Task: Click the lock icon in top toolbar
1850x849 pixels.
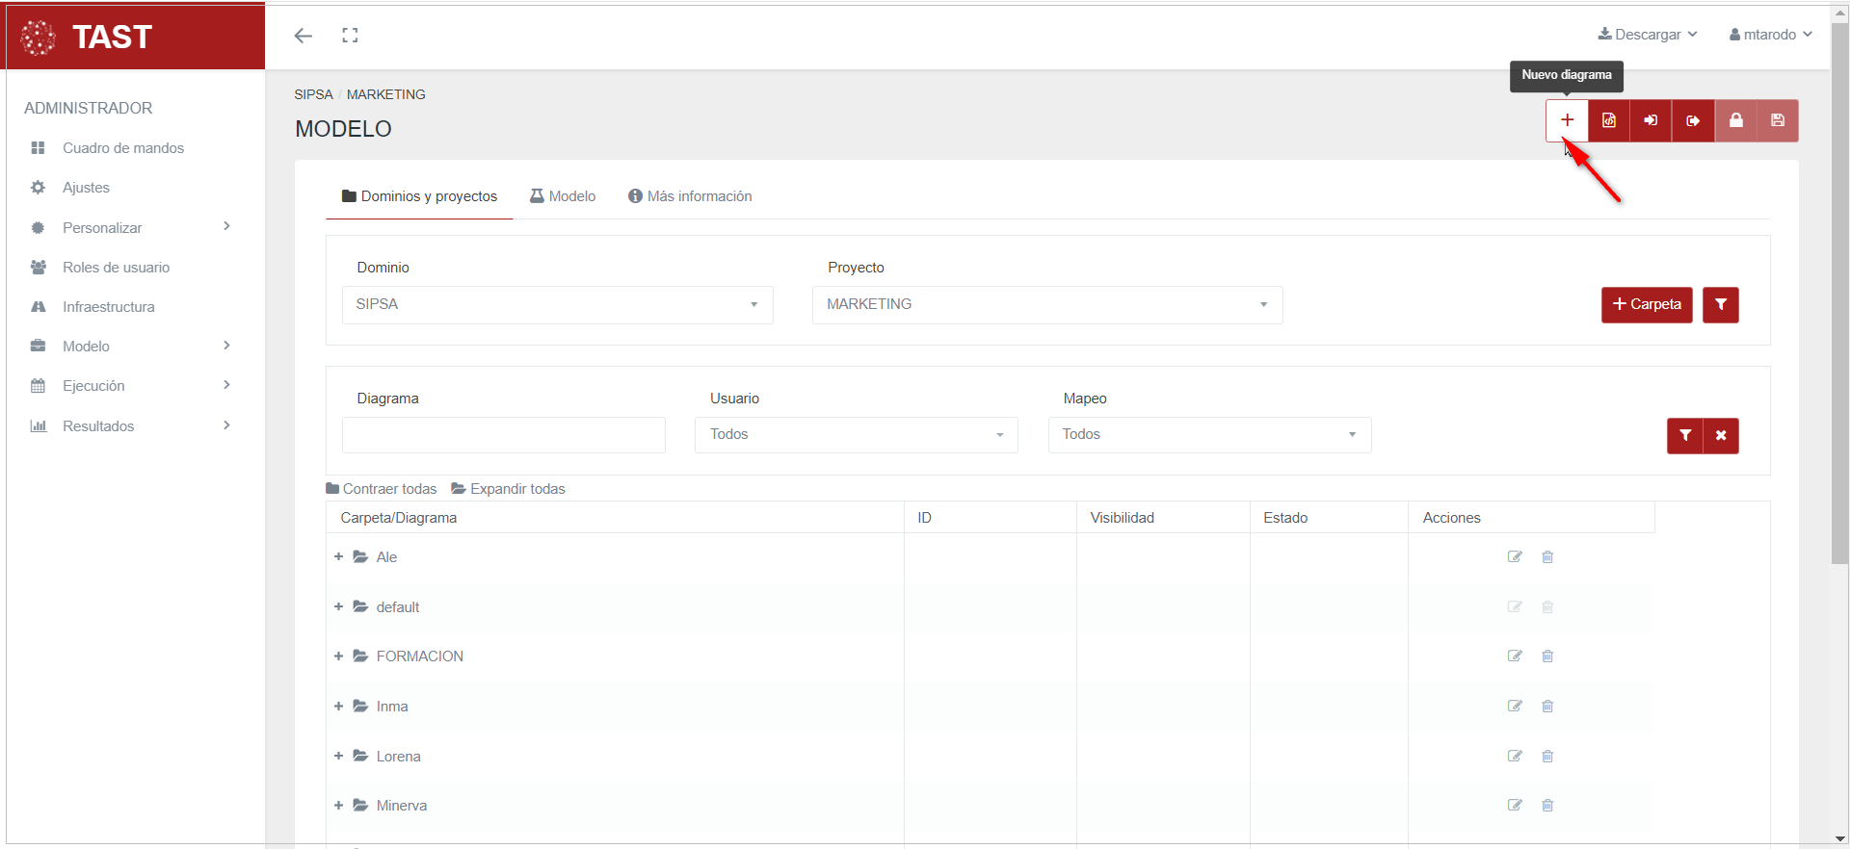Action: pyautogui.click(x=1735, y=120)
